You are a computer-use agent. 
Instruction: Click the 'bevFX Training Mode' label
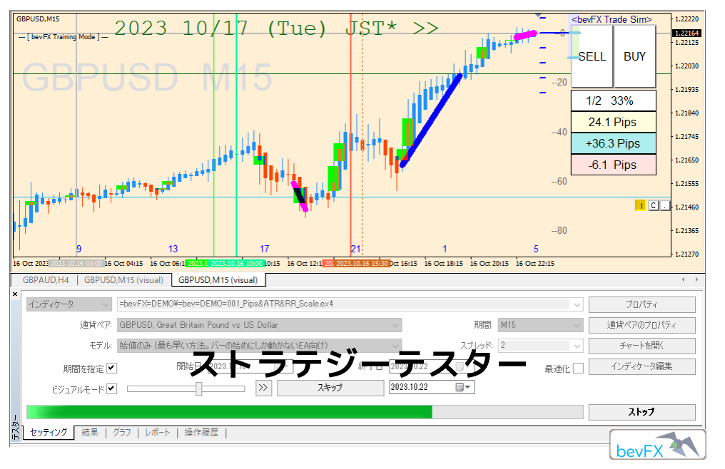click(x=64, y=37)
